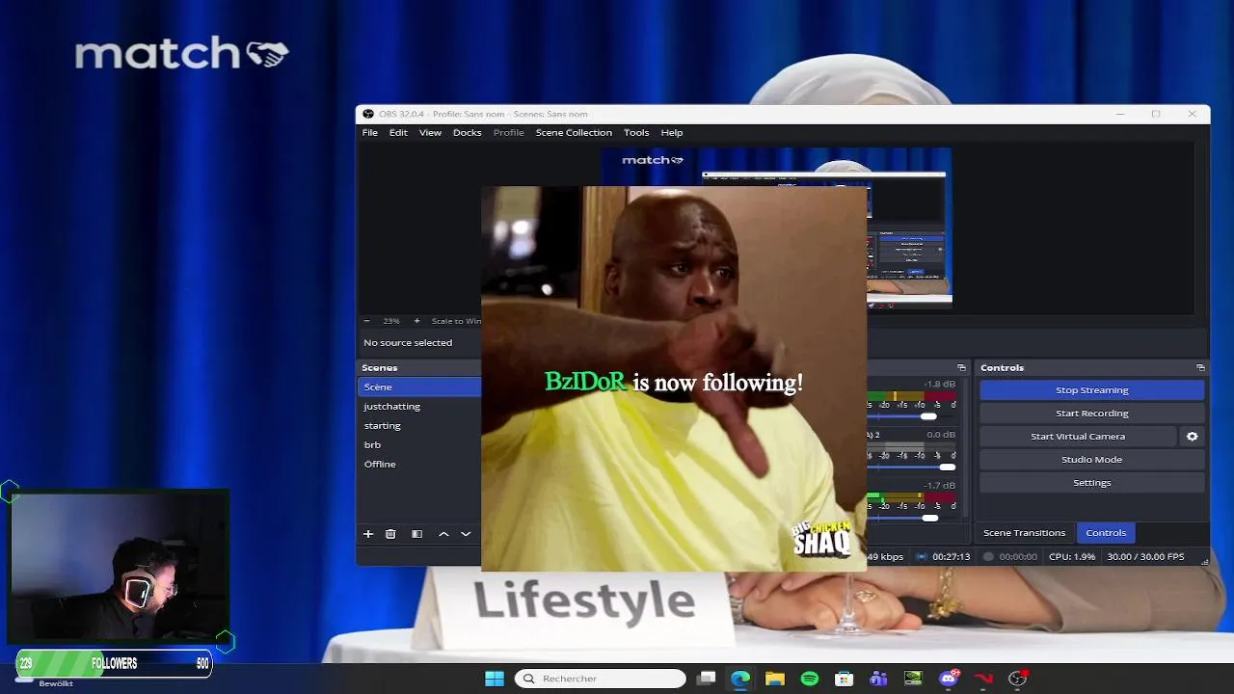
Task: Open the File menu
Action: pos(370,132)
